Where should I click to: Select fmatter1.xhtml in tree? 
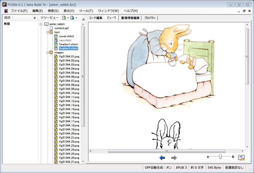tap(68, 44)
